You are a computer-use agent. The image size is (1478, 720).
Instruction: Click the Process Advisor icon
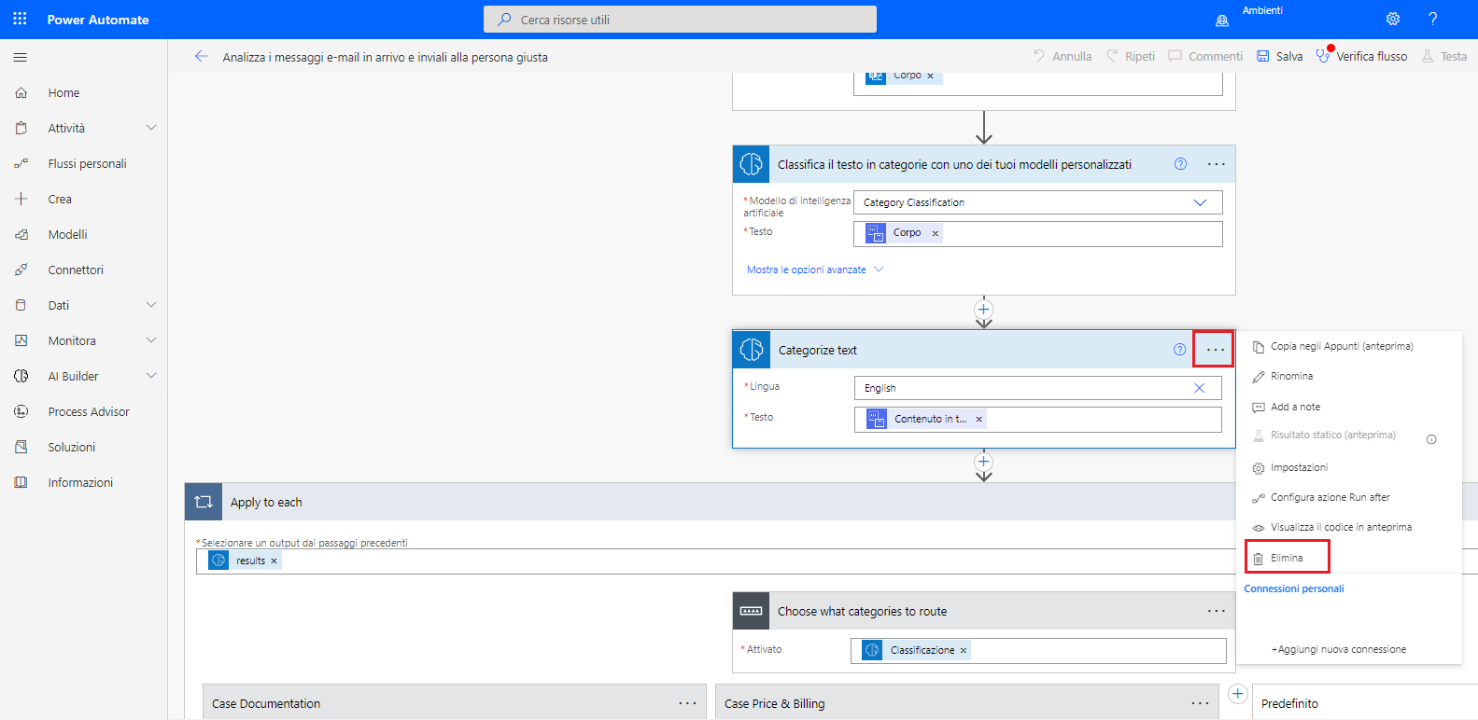tap(21, 411)
